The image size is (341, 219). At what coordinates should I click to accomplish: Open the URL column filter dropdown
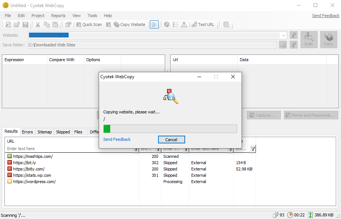pyautogui.click(x=136, y=149)
